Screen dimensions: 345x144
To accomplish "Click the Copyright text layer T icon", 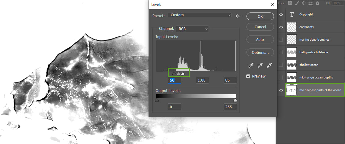I will (292, 14).
